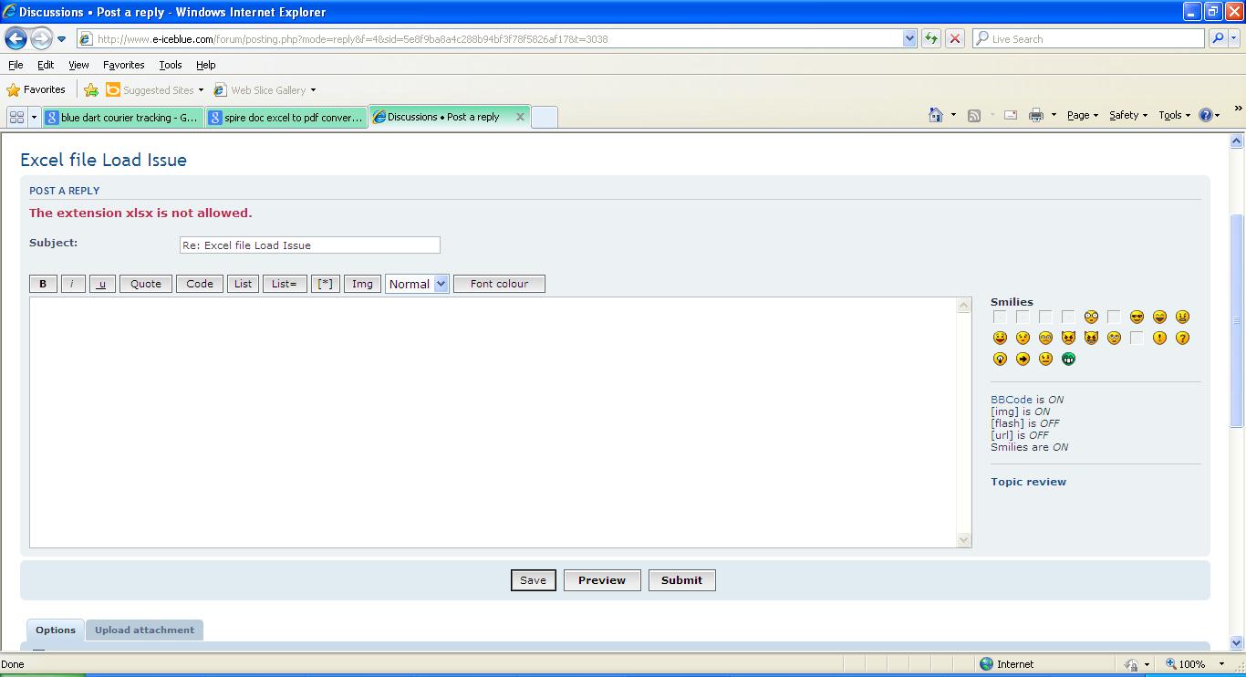Image resolution: width=1246 pixels, height=677 pixels.
Task: Expand the Home button dropdown arrow
Action: [x=953, y=115]
